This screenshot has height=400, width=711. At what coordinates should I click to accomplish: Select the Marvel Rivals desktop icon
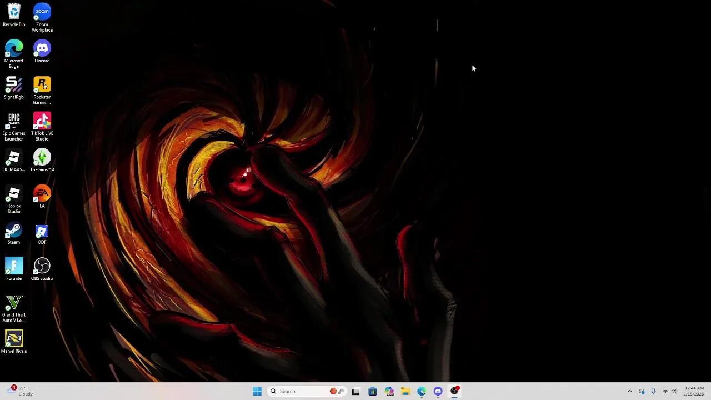[x=14, y=342]
